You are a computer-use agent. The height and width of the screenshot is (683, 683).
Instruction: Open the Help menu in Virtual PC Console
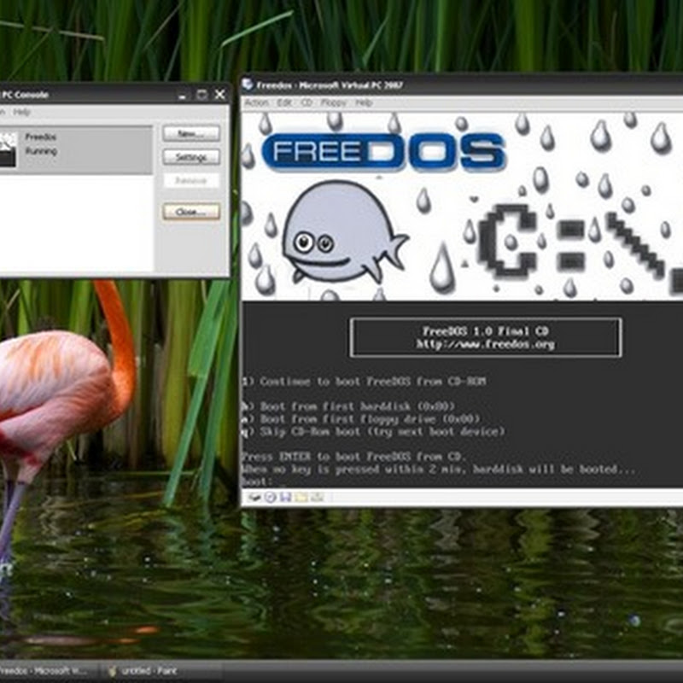click(21, 113)
